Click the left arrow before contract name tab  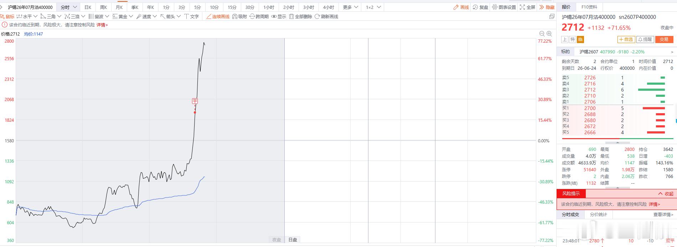click(x=1, y=7)
